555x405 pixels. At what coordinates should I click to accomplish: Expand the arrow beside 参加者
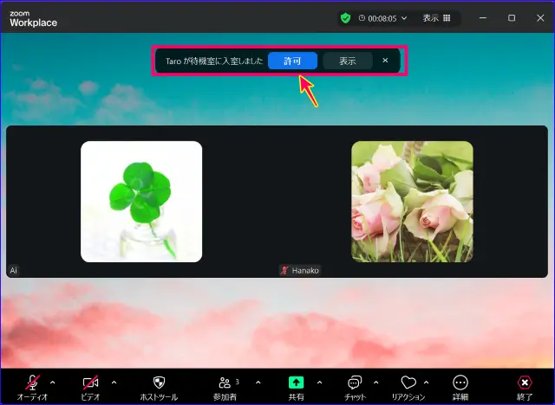click(258, 382)
